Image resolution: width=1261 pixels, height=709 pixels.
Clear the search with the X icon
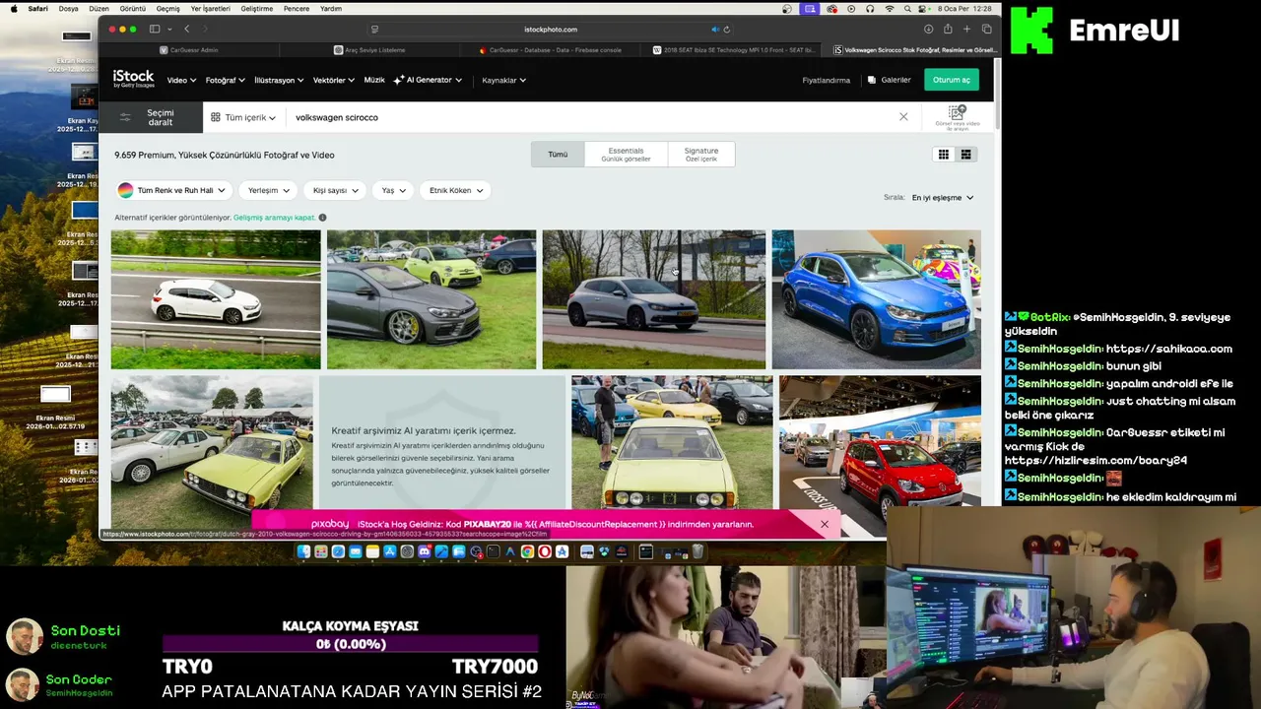903,117
